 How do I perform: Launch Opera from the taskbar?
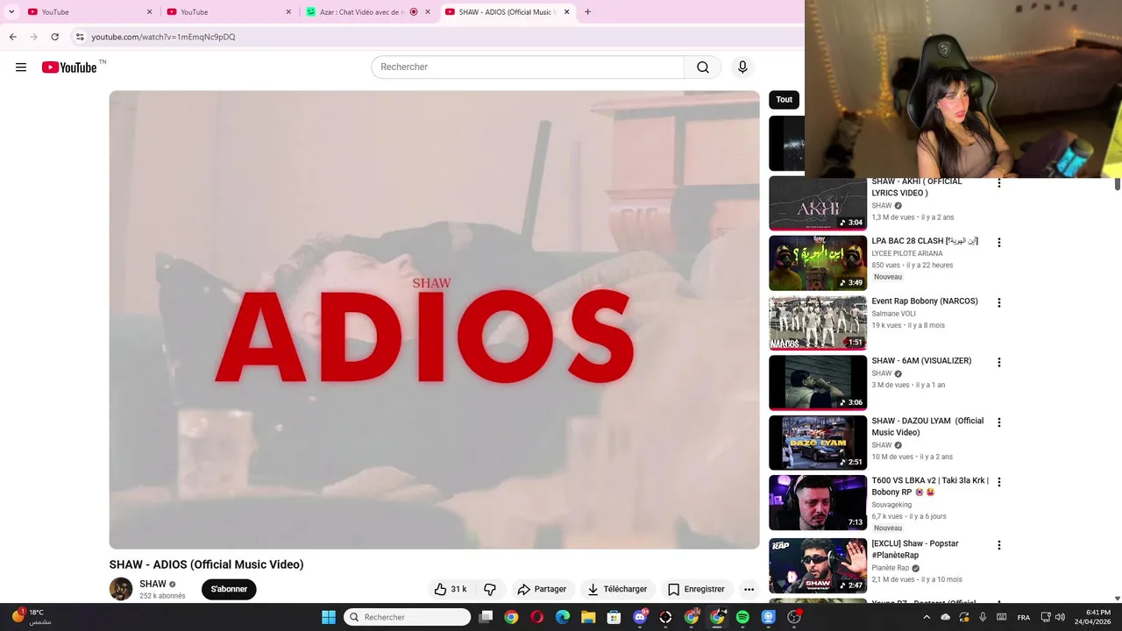(537, 617)
